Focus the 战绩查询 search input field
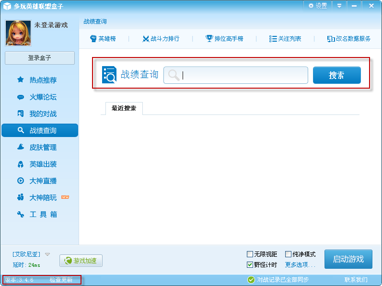Screen dimensions: 382x286 (x=236, y=75)
